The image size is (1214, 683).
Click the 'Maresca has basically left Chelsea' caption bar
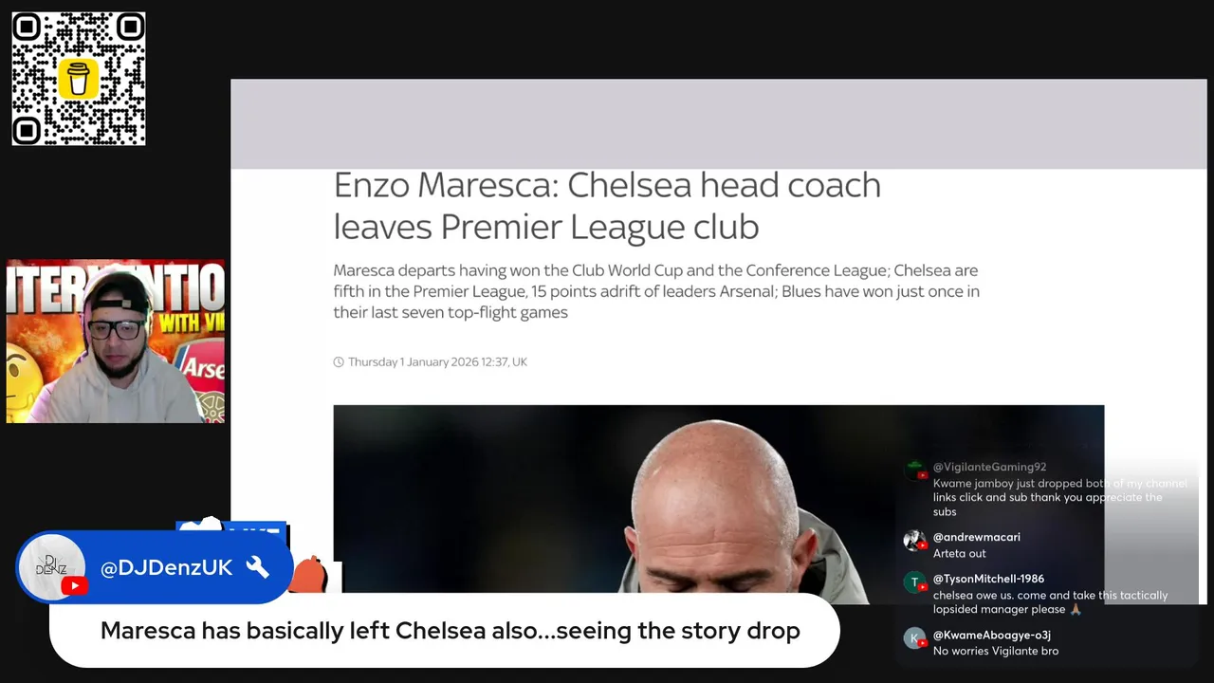[x=444, y=631]
